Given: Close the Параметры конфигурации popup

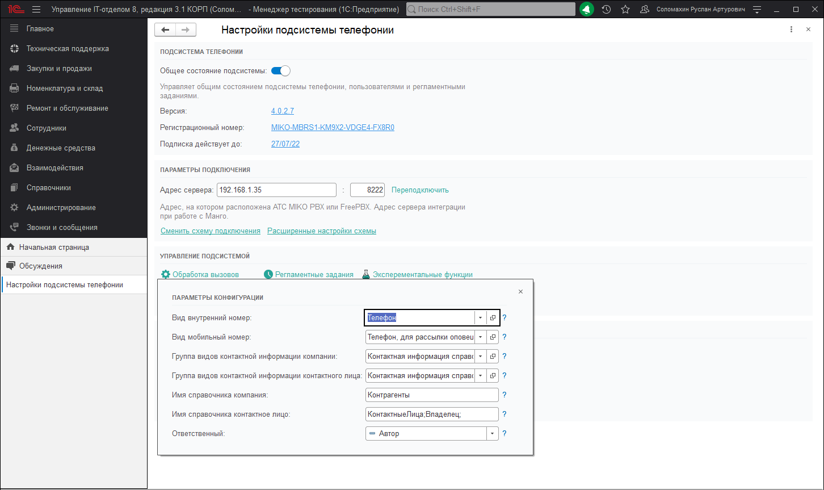Looking at the screenshot, I should tap(520, 292).
